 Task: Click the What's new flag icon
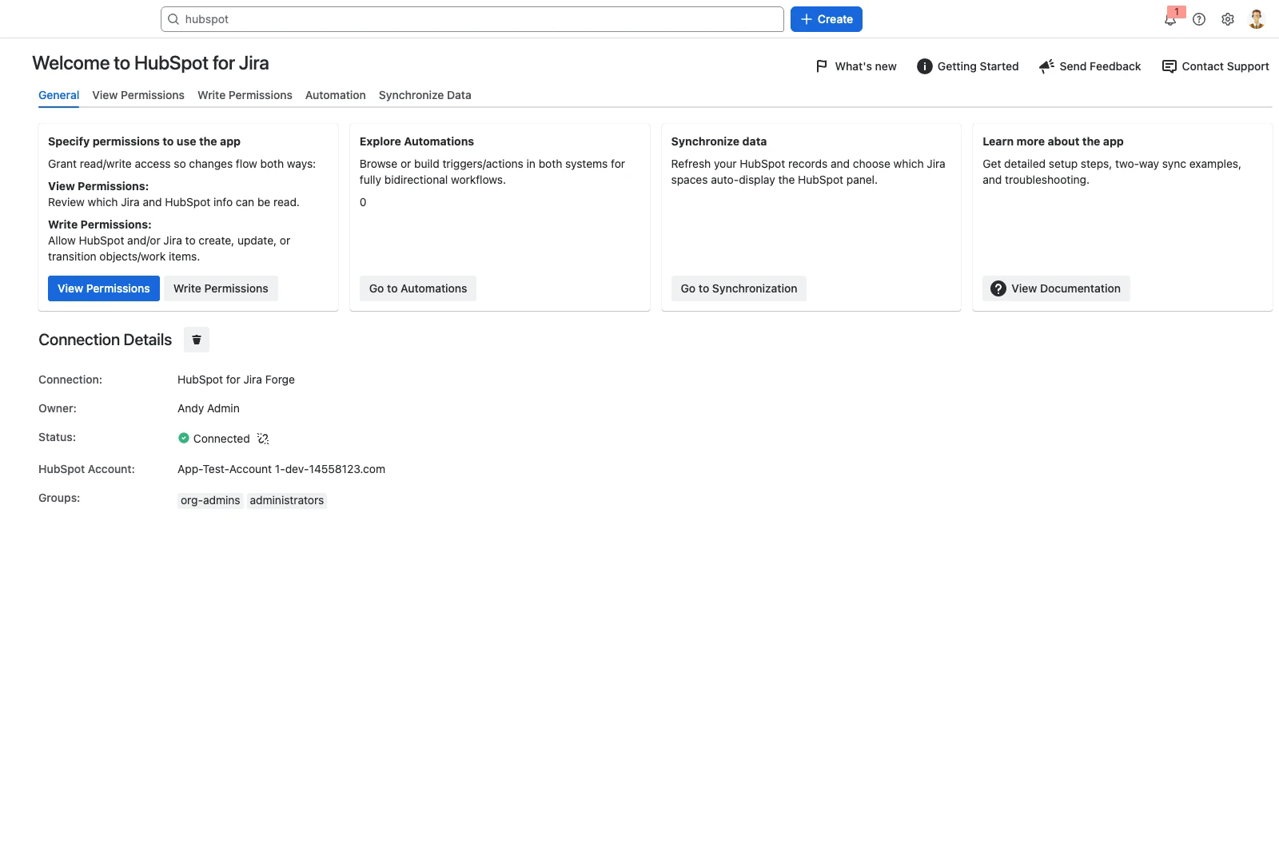click(822, 66)
